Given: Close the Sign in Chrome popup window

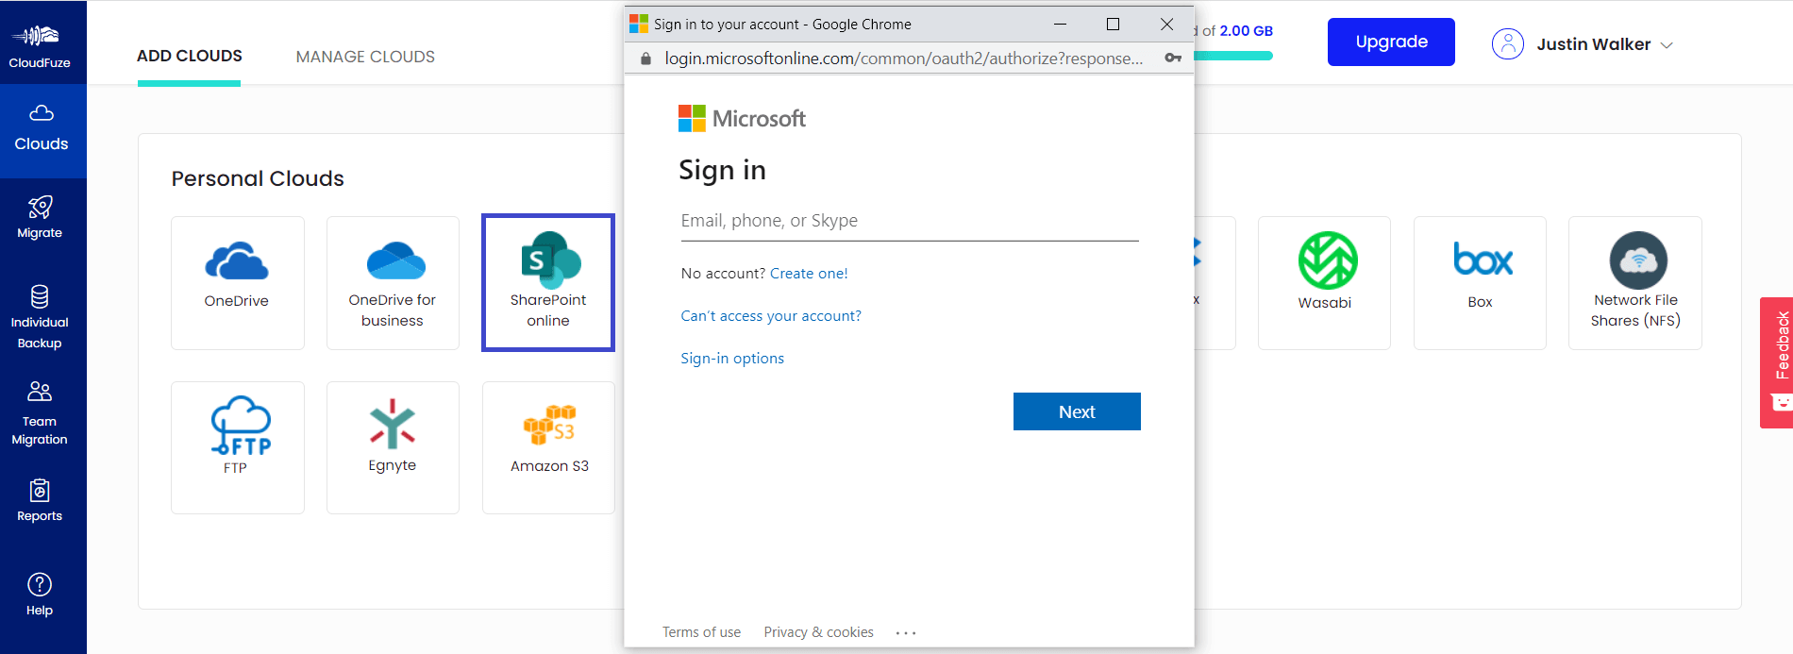Looking at the screenshot, I should pos(1166,25).
